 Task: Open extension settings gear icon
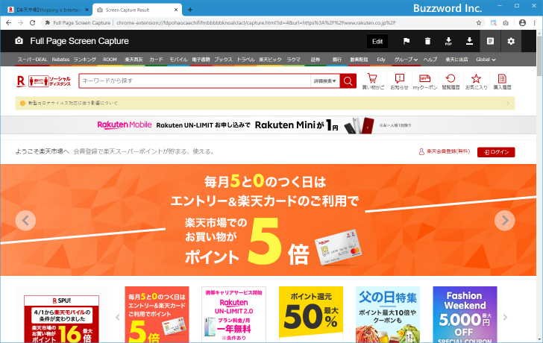(511, 41)
